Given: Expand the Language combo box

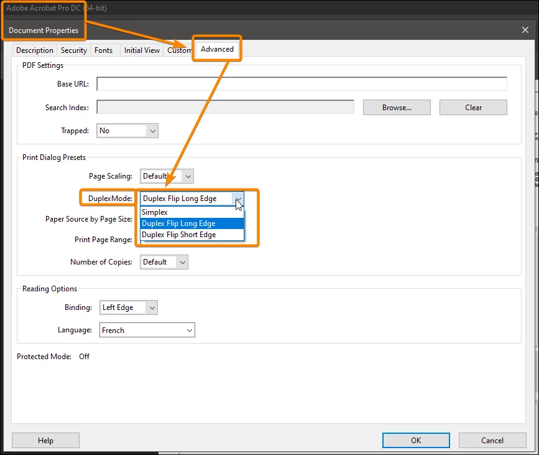Looking at the screenshot, I should 147,330.
